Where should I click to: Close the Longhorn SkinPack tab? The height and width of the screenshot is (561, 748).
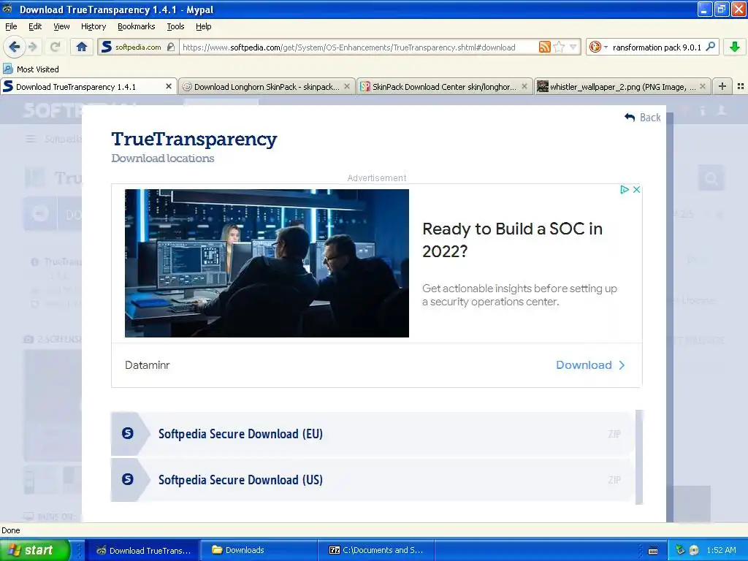click(x=347, y=86)
